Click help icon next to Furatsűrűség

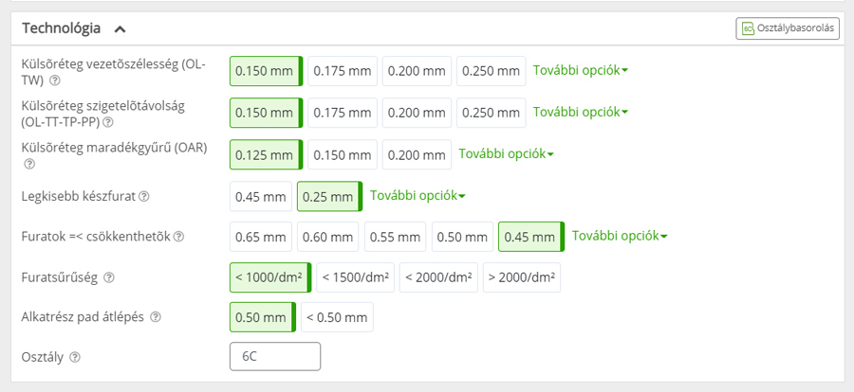(109, 277)
